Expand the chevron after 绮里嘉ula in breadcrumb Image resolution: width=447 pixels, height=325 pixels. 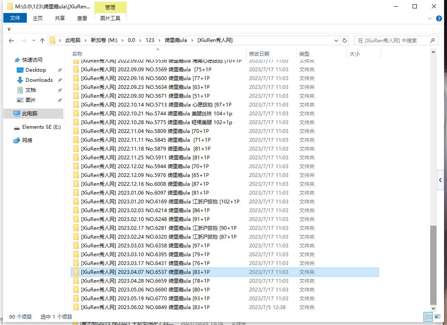tap(192, 41)
